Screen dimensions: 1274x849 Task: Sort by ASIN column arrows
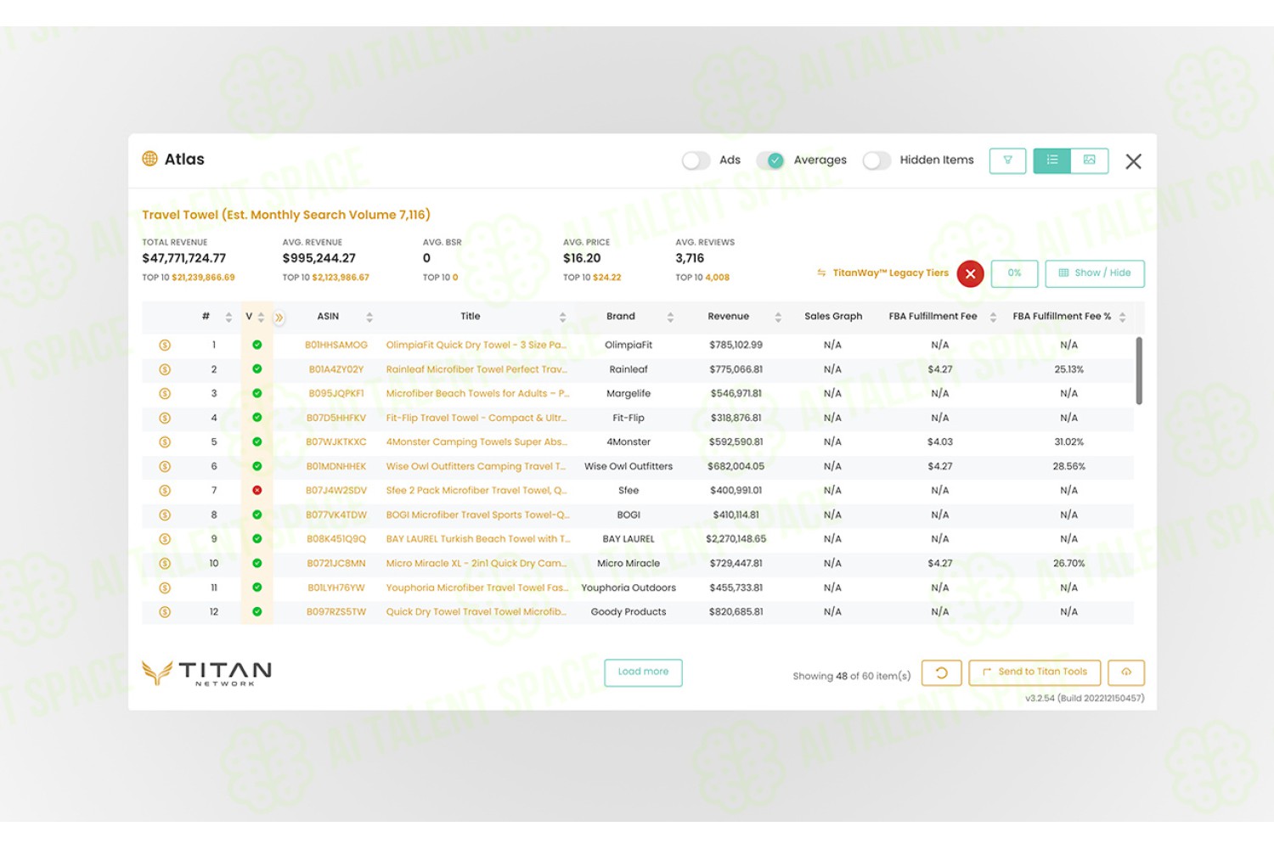tap(369, 318)
